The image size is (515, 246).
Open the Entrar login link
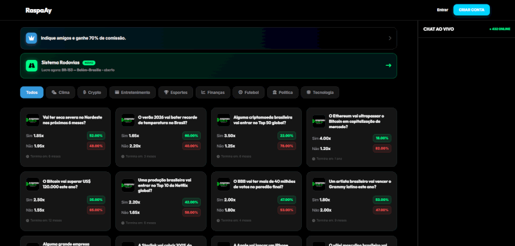pyautogui.click(x=442, y=10)
